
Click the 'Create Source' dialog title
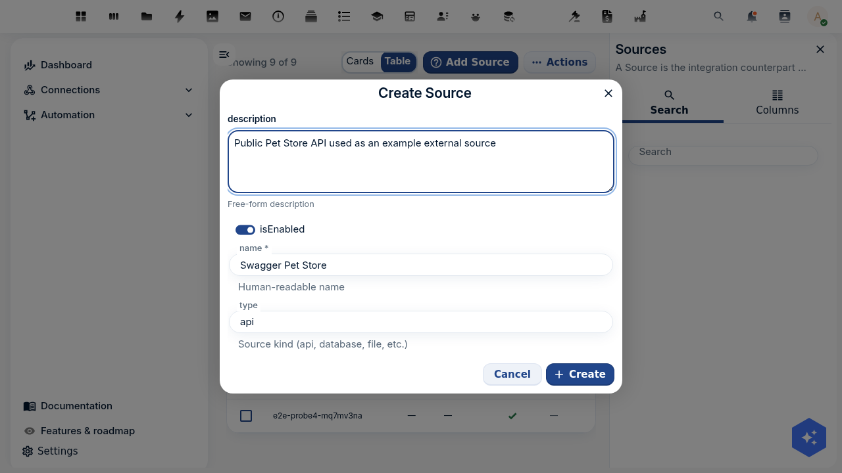[x=425, y=93]
